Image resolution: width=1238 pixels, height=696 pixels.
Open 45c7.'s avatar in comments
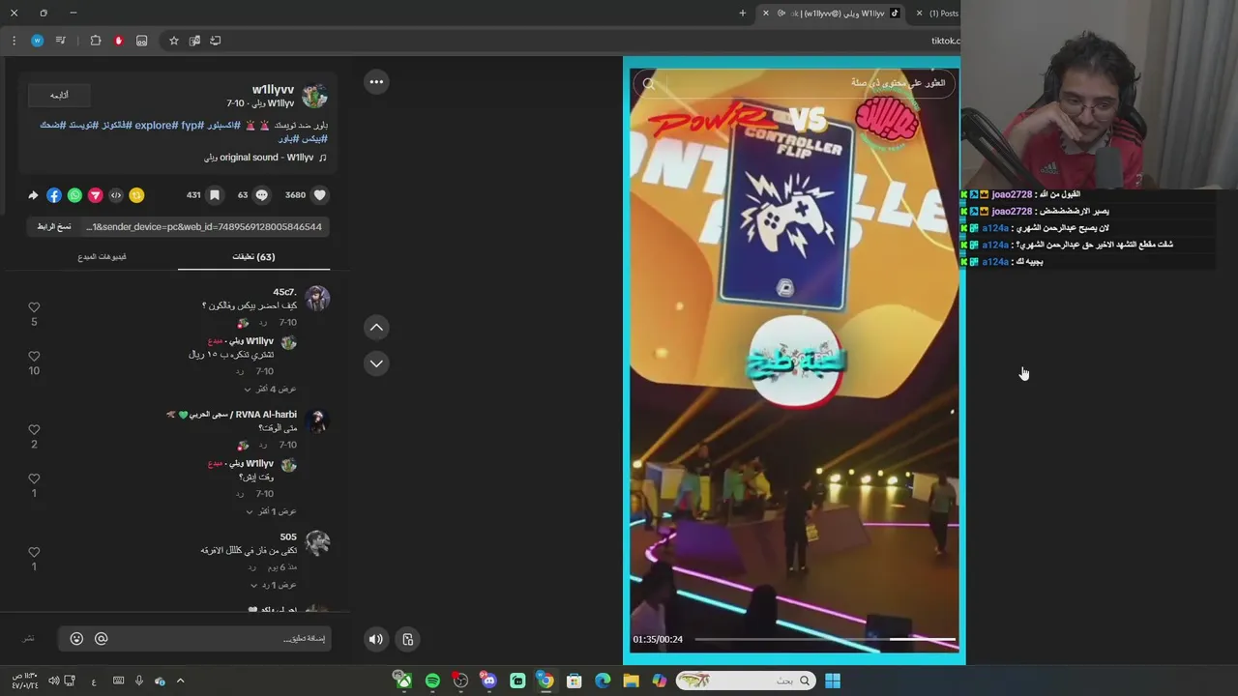pyautogui.click(x=317, y=298)
